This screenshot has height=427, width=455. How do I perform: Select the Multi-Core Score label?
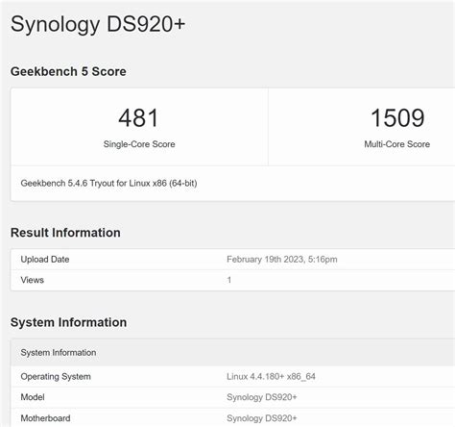(397, 144)
